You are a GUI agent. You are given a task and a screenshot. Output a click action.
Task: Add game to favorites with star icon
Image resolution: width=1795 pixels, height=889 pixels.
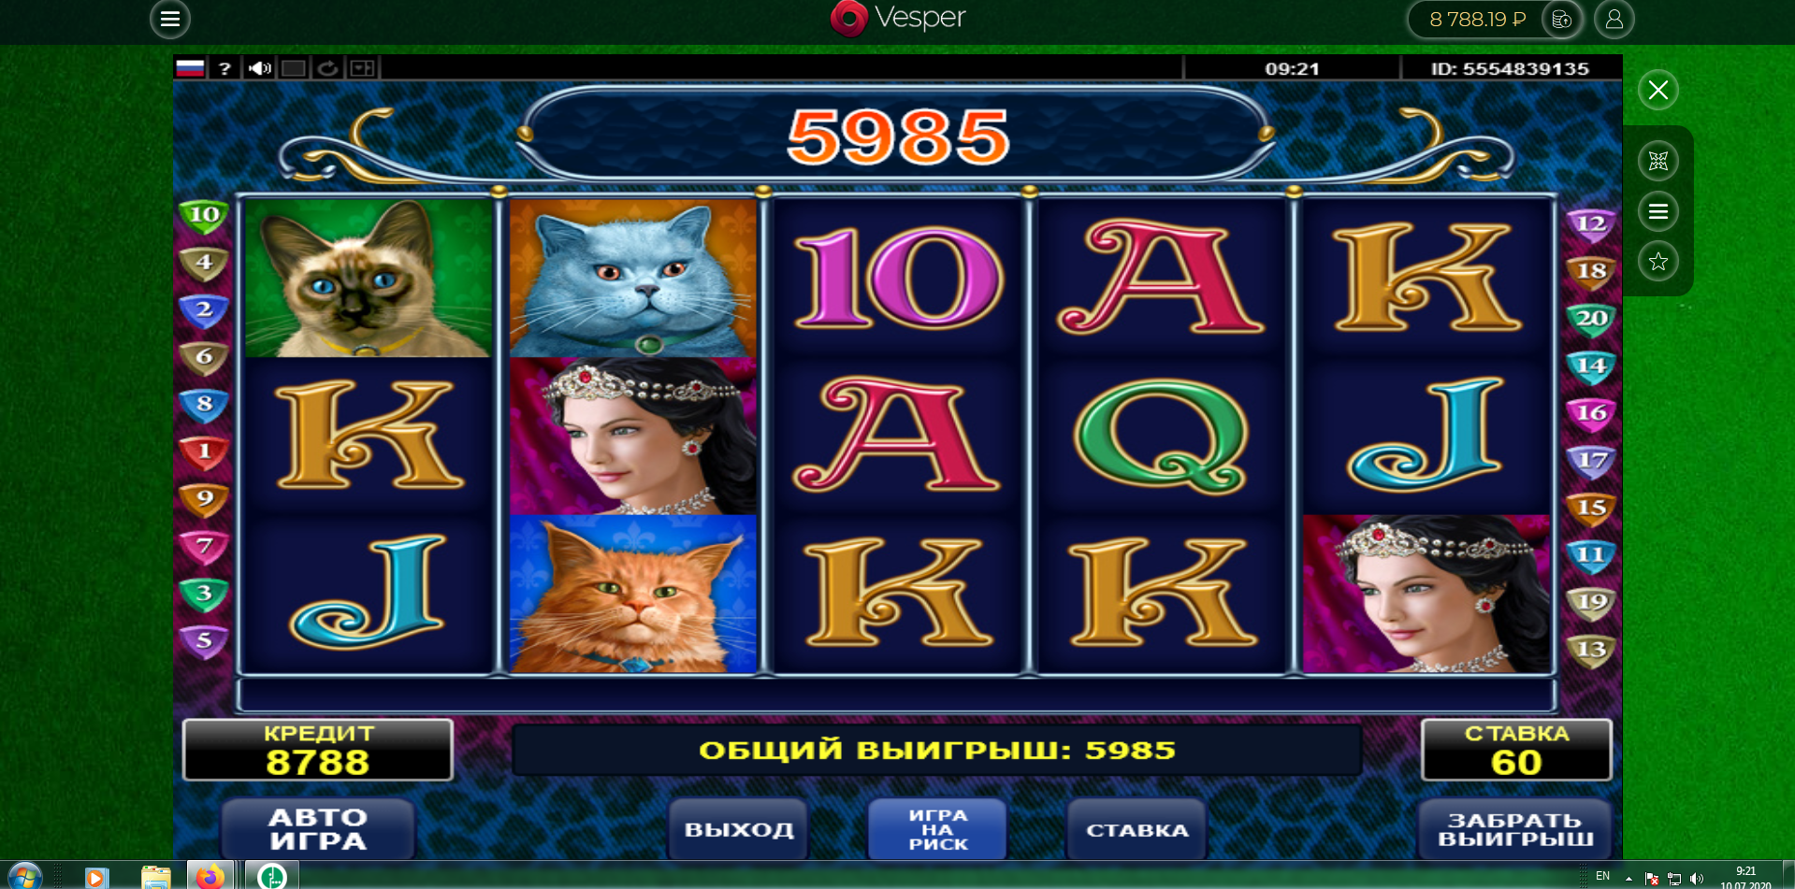click(x=1658, y=262)
